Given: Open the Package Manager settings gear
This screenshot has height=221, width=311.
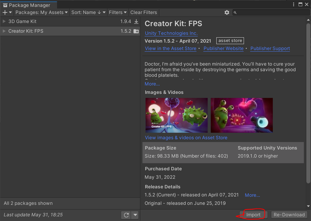Looking at the screenshot, I should [x=227, y=12].
